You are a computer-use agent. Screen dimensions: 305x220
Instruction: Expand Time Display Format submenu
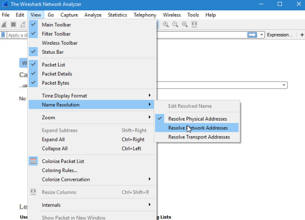pos(92,96)
